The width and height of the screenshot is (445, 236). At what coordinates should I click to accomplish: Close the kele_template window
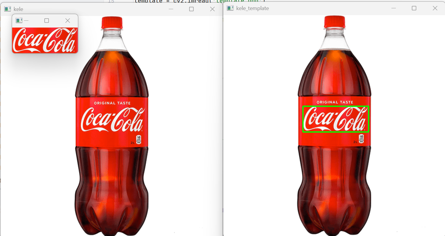click(x=435, y=8)
